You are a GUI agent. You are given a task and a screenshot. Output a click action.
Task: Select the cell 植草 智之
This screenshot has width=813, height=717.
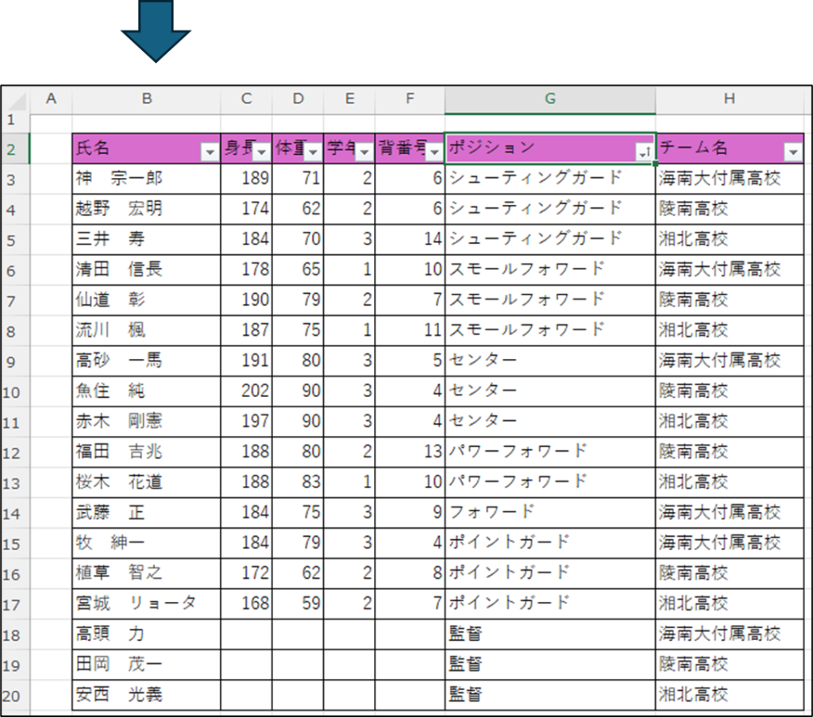point(147,573)
